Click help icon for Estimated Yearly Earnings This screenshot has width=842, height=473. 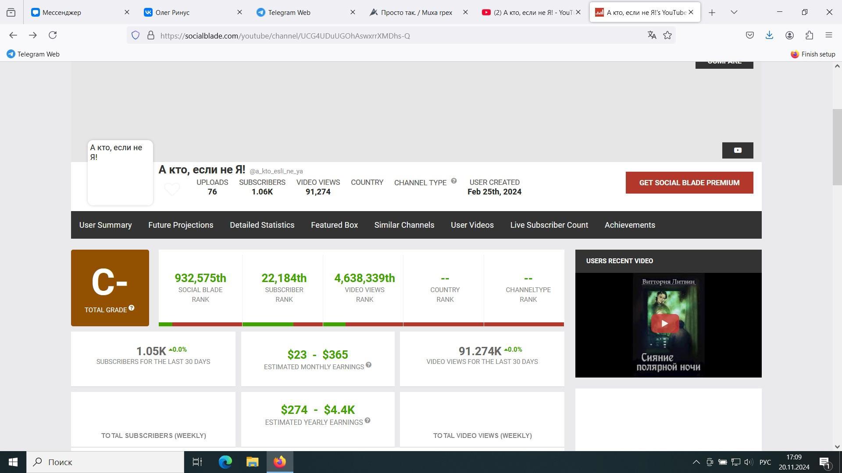367,420
